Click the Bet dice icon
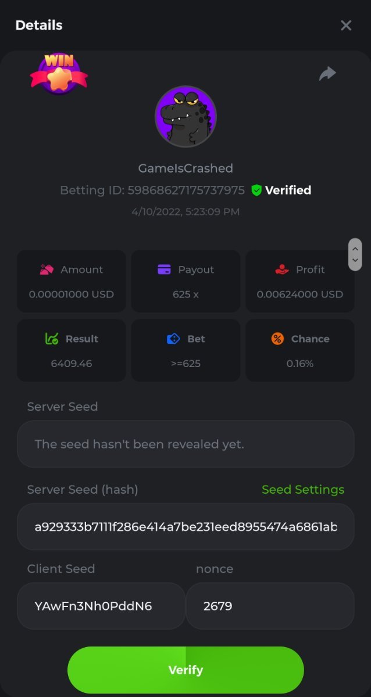 coord(173,339)
